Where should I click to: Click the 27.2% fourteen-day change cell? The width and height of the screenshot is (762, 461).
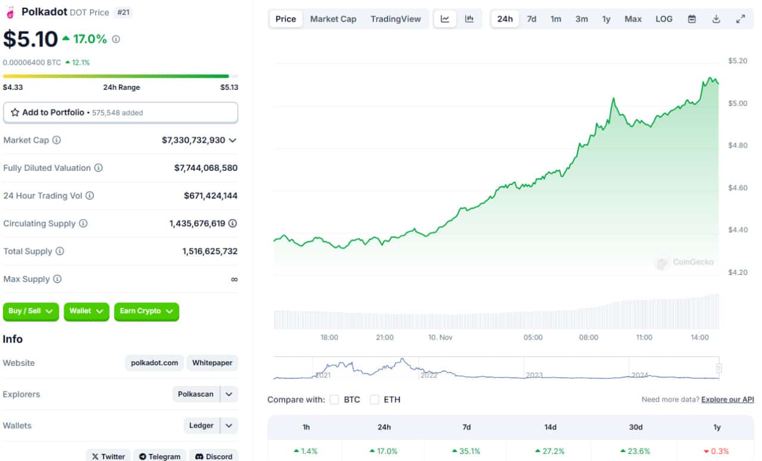[x=550, y=451]
